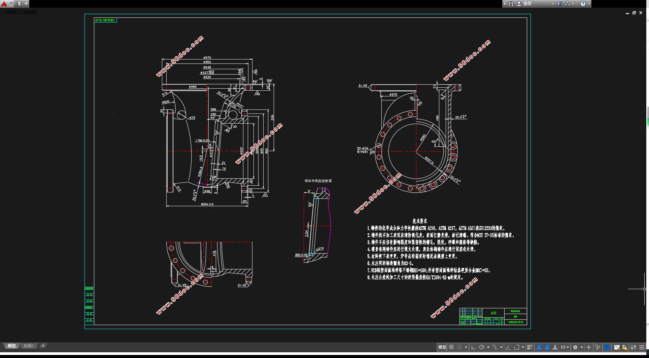This screenshot has width=649, height=358.
Task: Open the Autodesk Exchange X icon
Action: point(559,4)
